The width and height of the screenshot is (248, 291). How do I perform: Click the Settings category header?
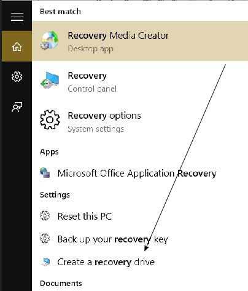point(55,195)
